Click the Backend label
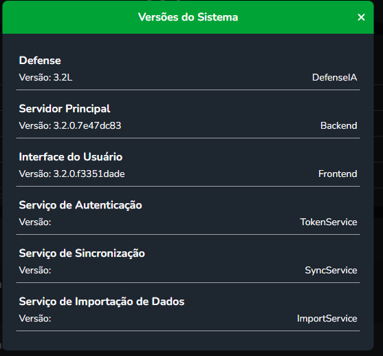 [338, 126]
